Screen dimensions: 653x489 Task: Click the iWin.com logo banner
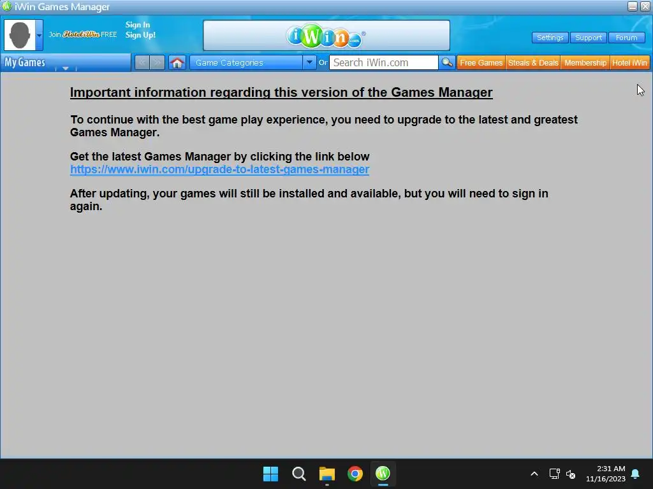[326, 36]
